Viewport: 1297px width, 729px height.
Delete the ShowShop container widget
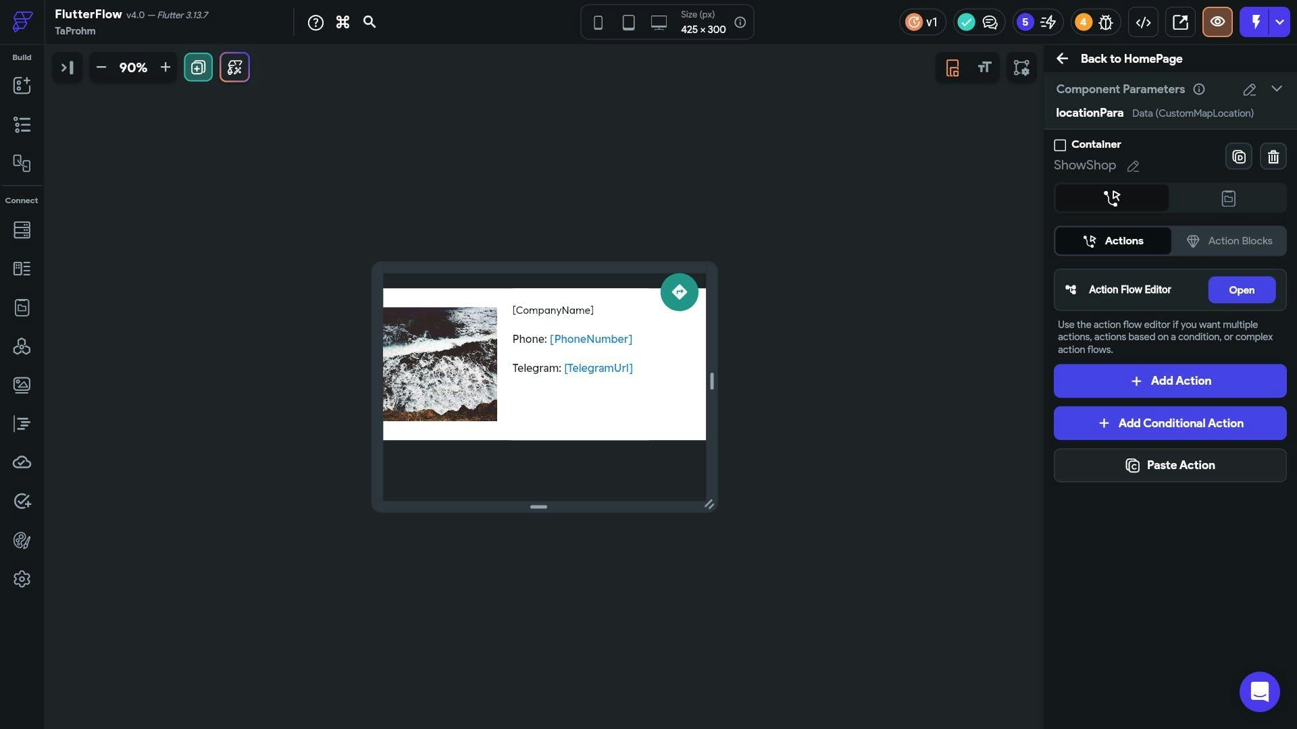tap(1273, 157)
